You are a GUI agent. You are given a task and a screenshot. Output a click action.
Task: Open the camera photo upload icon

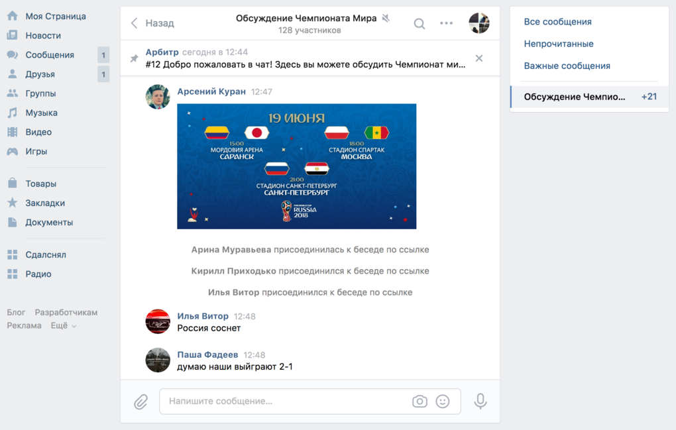(x=420, y=401)
